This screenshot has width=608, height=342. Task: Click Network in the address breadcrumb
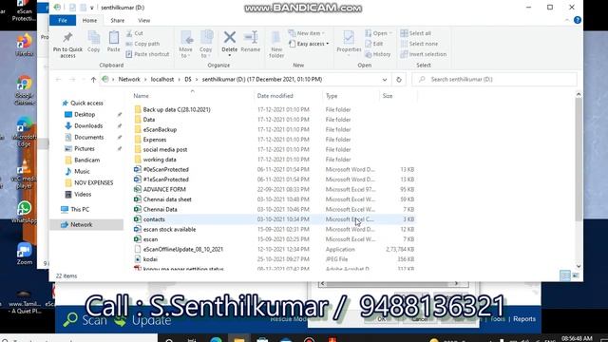coord(129,79)
